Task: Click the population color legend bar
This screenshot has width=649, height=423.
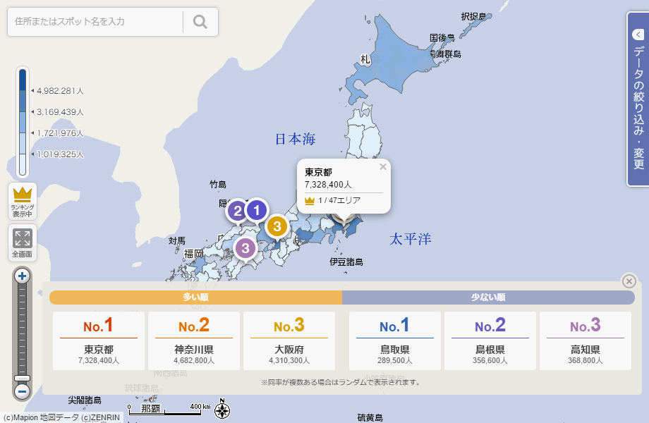Action: point(23,121)
